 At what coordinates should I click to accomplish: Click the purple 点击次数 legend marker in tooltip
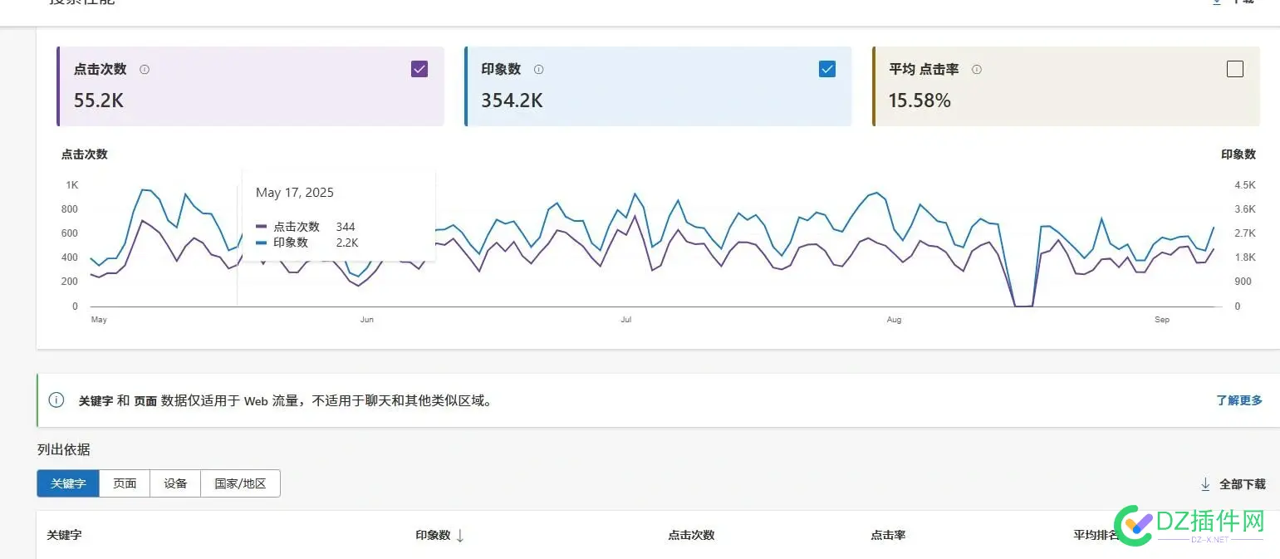[x=262, y=227]
